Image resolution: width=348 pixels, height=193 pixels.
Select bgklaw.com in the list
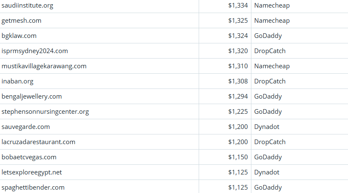tap(19, 36)
